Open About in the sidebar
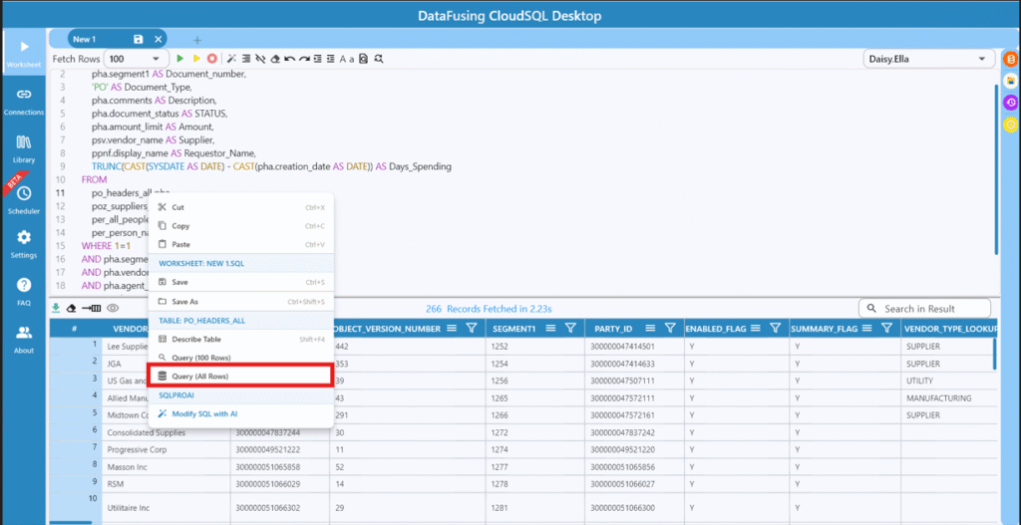The width and height of the screenshot is (1021, 525). point(24,340)
